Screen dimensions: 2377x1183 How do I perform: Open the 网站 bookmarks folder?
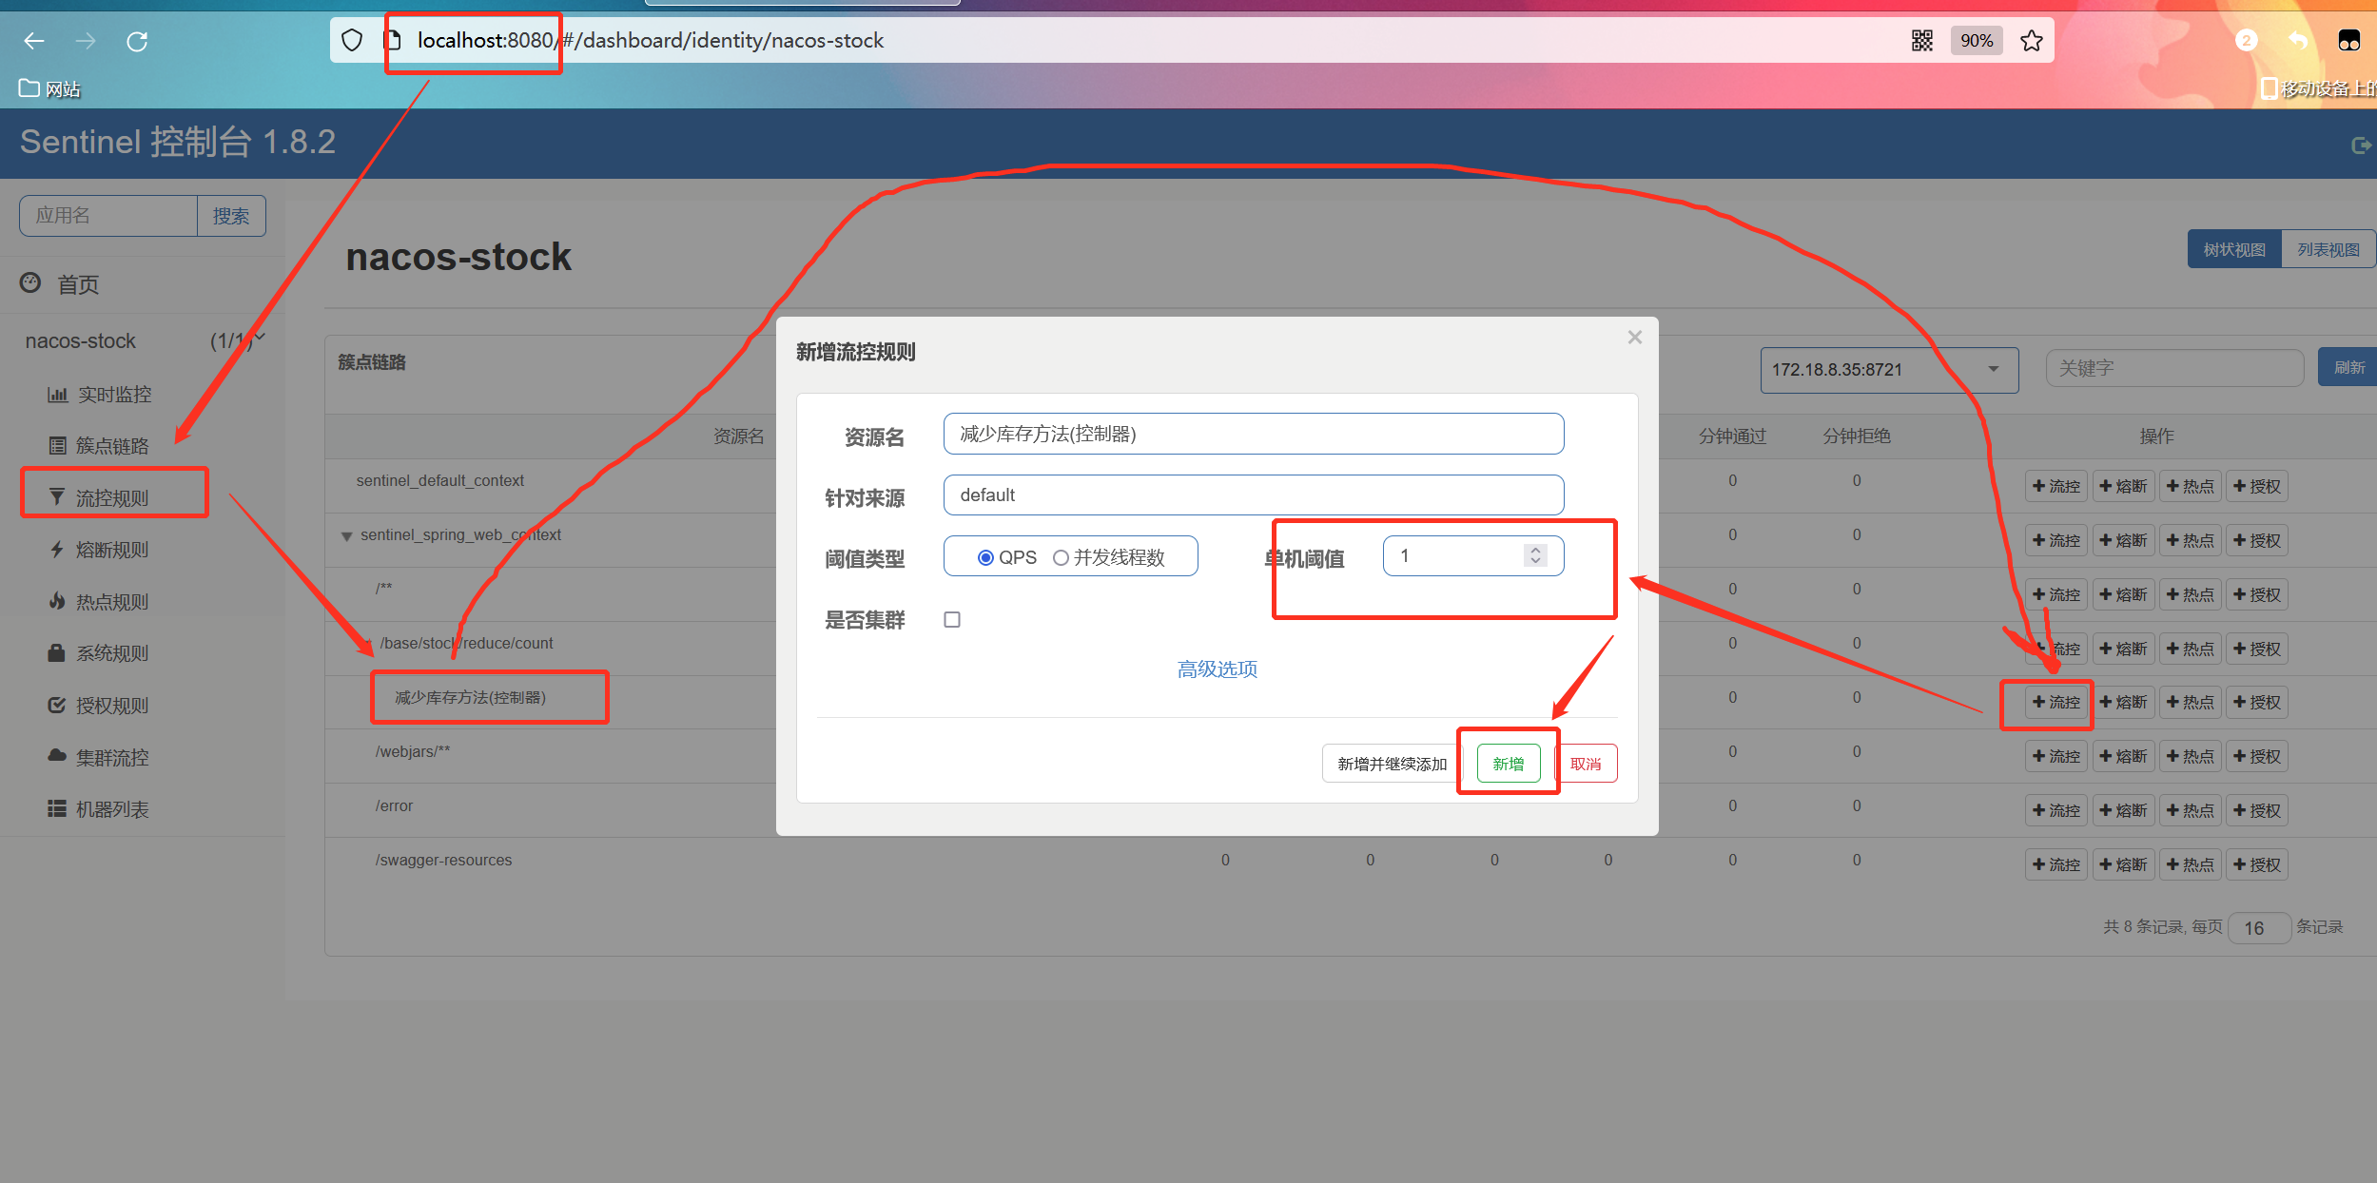pyautogui.click(x=49, y=88)
